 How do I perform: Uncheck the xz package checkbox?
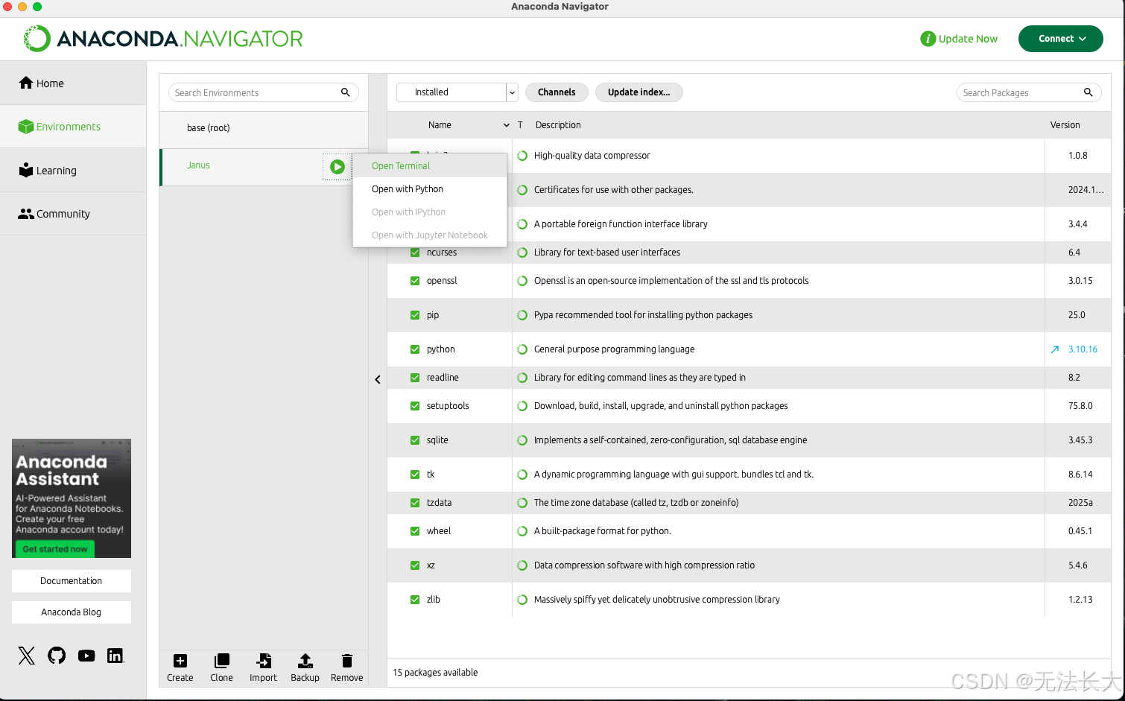pyautogui.click(x=415, y=565)
